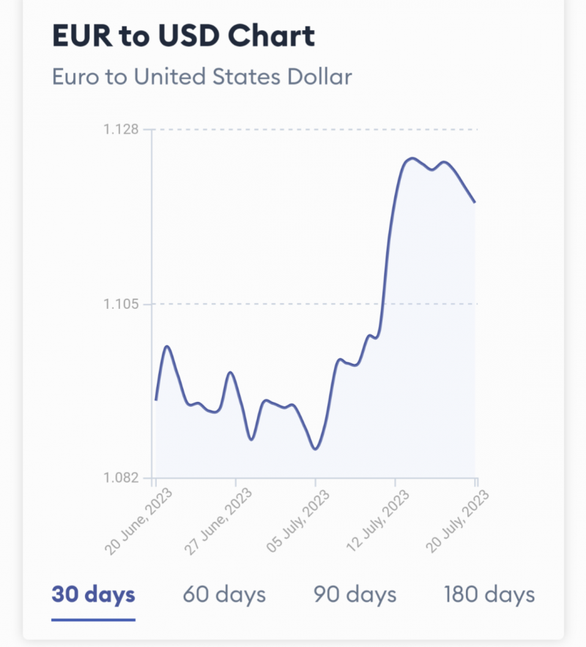This screenshot has width=586, height=647.
Task: Click the rate line's left starting point
Action: pyautogui.click(x=156, y=400)
